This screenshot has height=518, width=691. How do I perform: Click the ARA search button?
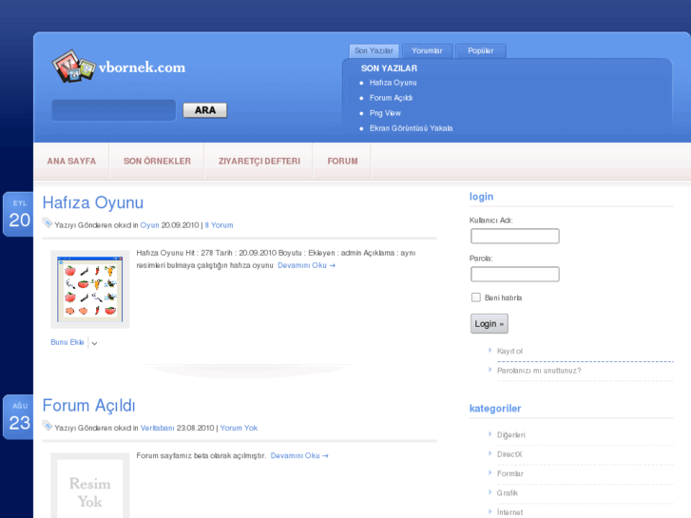pyautogui.click(x=205, y=110)
